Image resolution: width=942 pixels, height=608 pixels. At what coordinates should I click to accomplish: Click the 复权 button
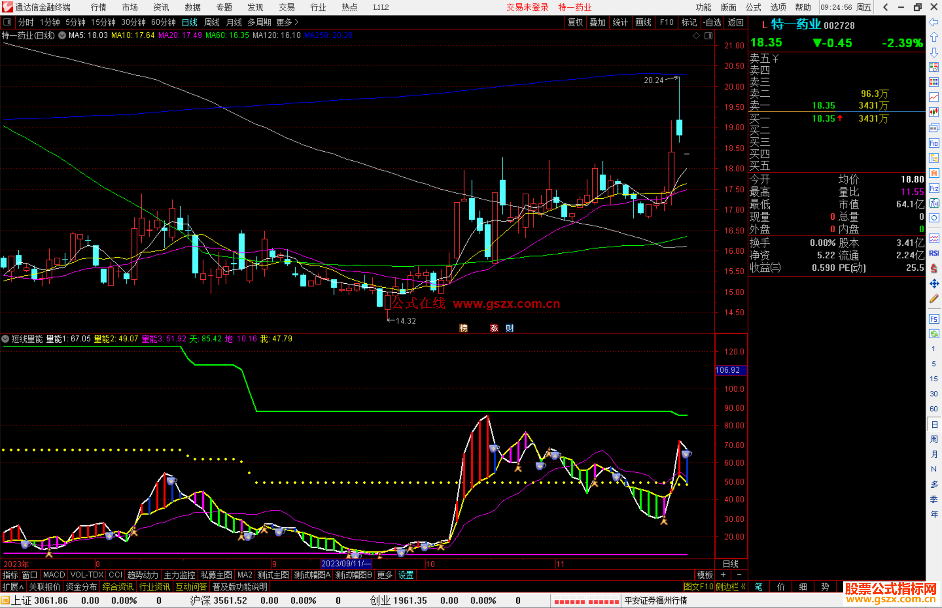(x=575, y=22)
